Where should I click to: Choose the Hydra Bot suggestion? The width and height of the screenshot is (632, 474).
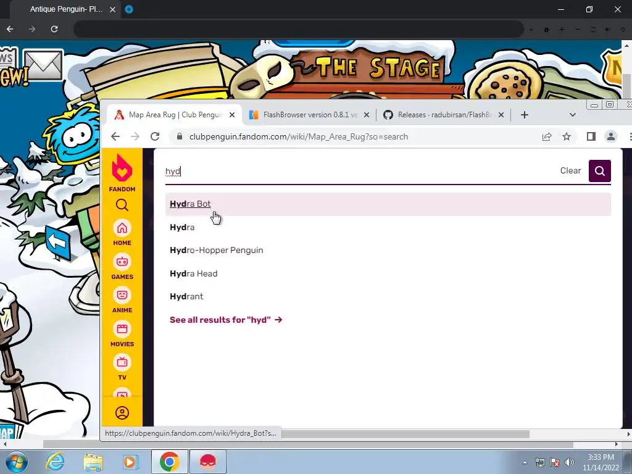pos(388,204)
